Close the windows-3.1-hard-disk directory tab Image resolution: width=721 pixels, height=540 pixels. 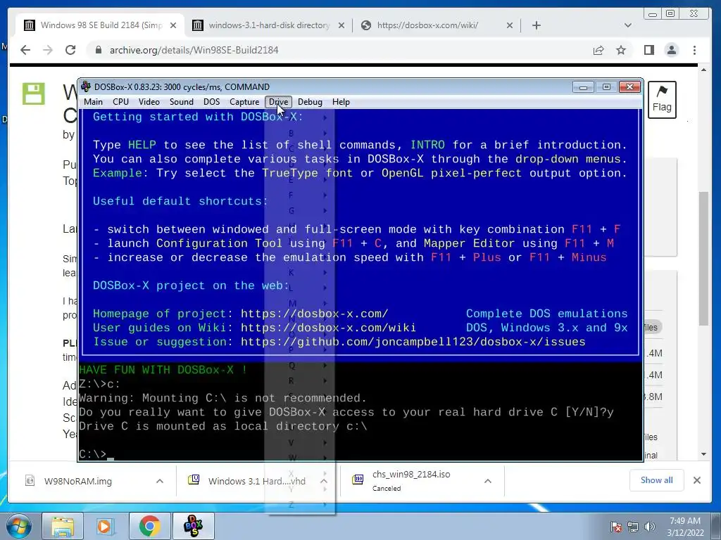click(x=341, y=25)
